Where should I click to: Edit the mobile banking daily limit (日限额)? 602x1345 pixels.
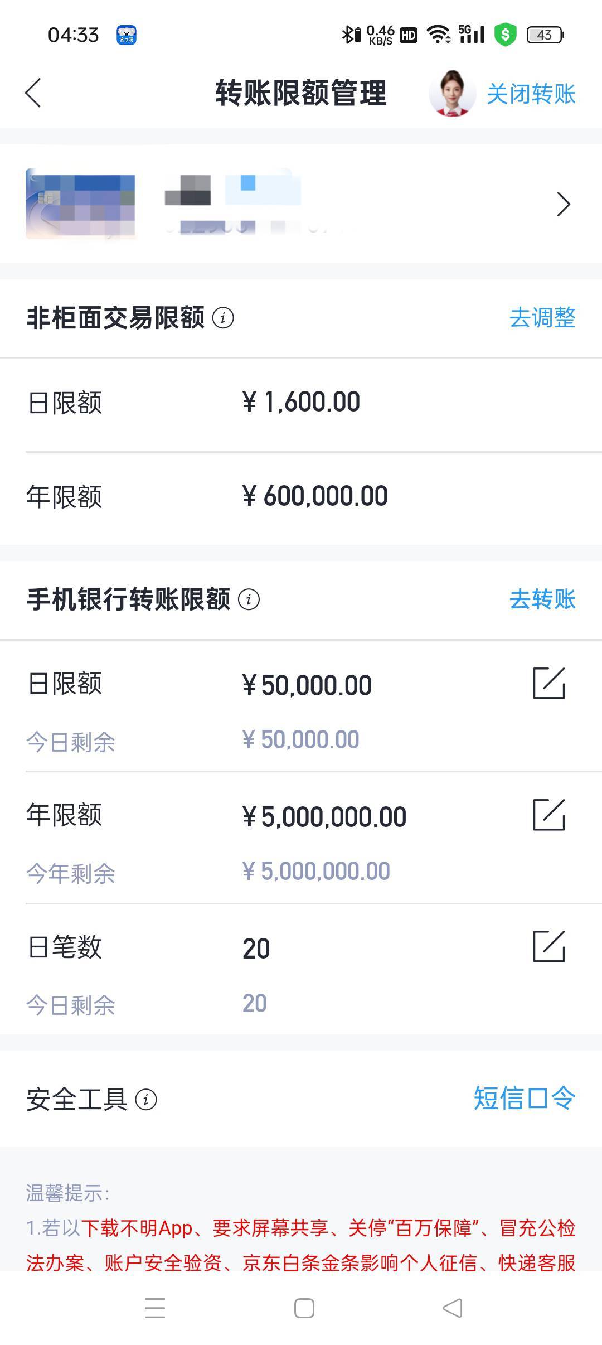pos(549,683)
